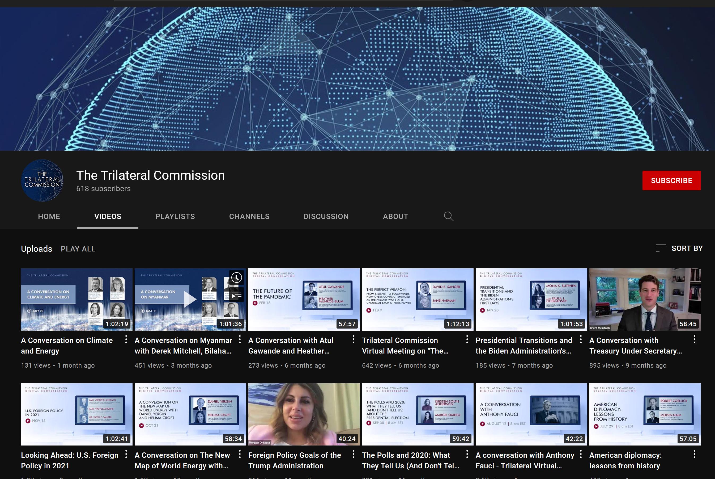715x479 pixels.
Task: Open three-dot menu for Polls and 2020 video
Action: coord(467,454)
